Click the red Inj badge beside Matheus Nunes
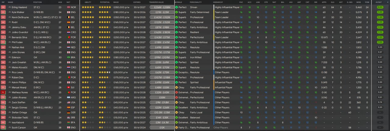Screen dimensions: 390x131 coord(3,92)
